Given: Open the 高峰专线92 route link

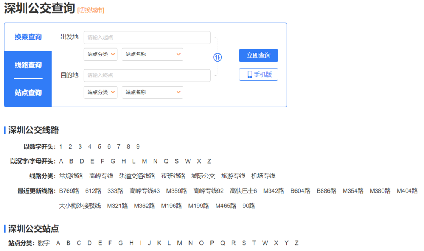Looking at the screenshot, I should pos(208,191).
